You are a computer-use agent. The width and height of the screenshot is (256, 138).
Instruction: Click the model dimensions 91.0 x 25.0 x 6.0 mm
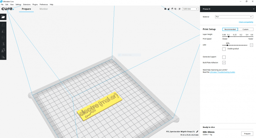click(x=189, y=135)
